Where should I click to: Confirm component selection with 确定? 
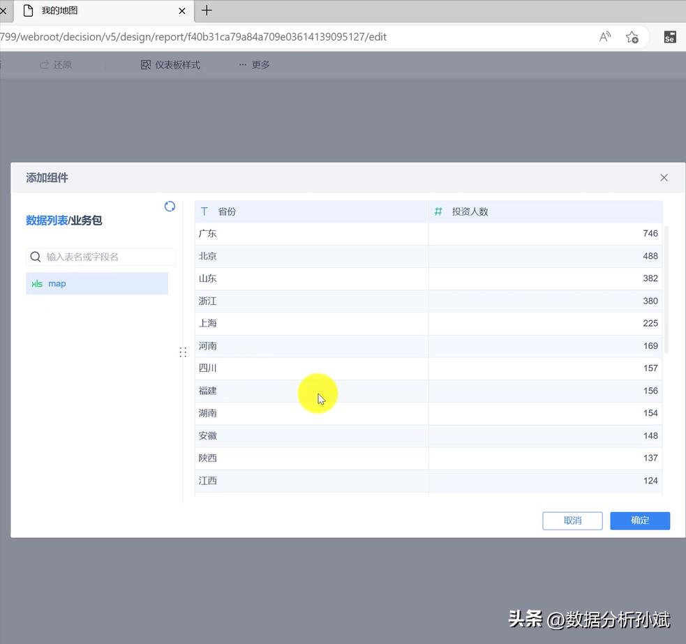pos(639,521)
